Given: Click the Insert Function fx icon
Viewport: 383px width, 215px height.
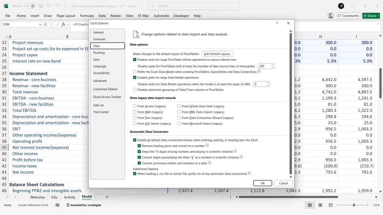Looking at the screenshot, I should pos(64,24).
